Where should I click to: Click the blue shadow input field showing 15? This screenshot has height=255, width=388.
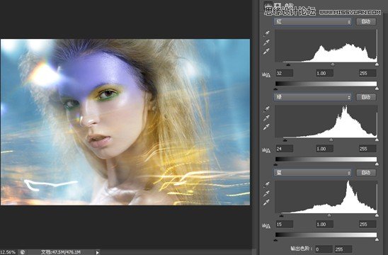pos(285,225)
